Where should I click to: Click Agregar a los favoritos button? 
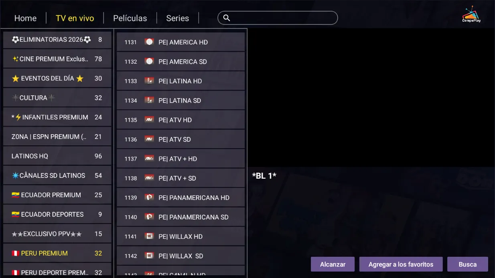pos(401,264)
